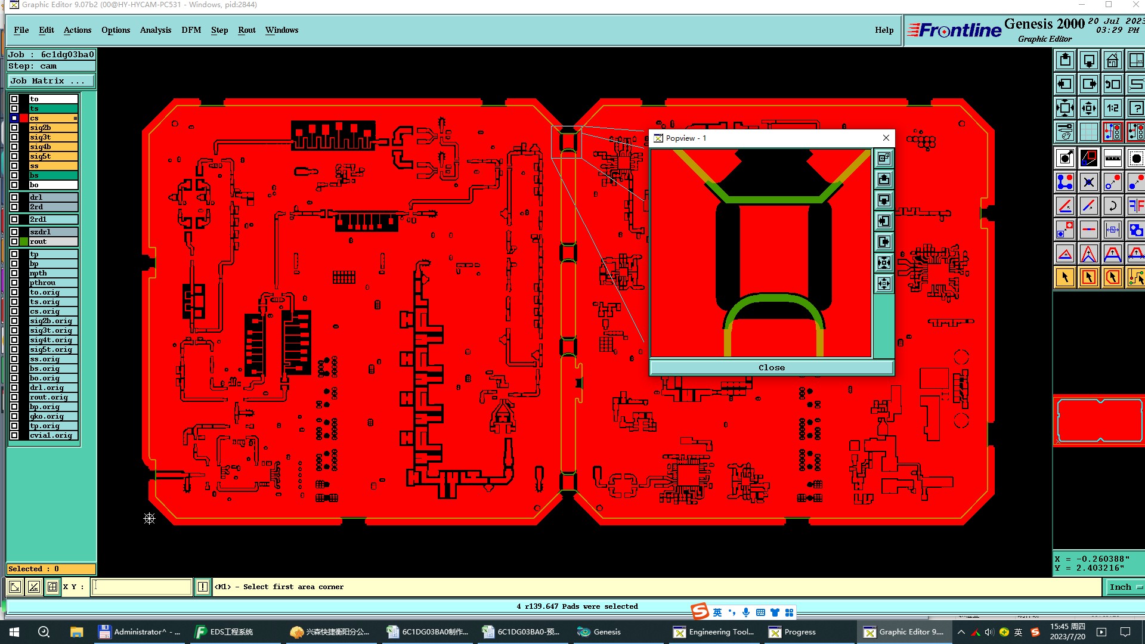Screen dimensions: 1145x644
Task: Toggle the rout layer checkbox
Action: [x=14, y=241]
